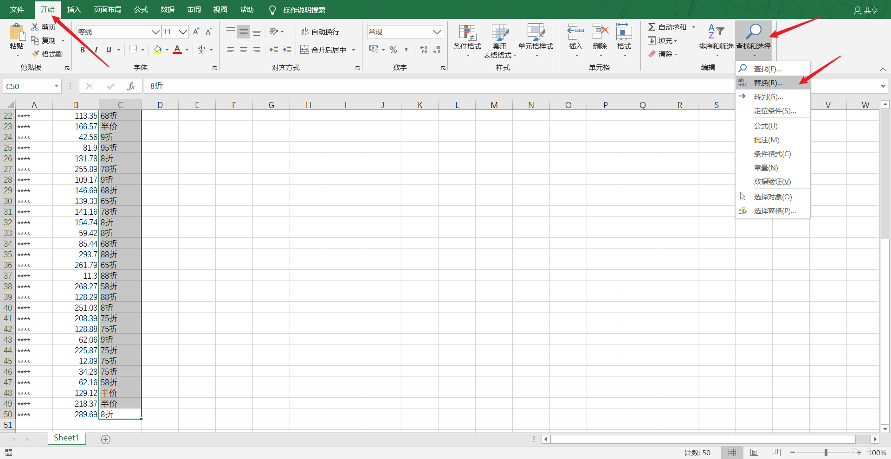Toggle Underline formatting
The width and height of the screenshot is (891, 459).
coord(109,50)
